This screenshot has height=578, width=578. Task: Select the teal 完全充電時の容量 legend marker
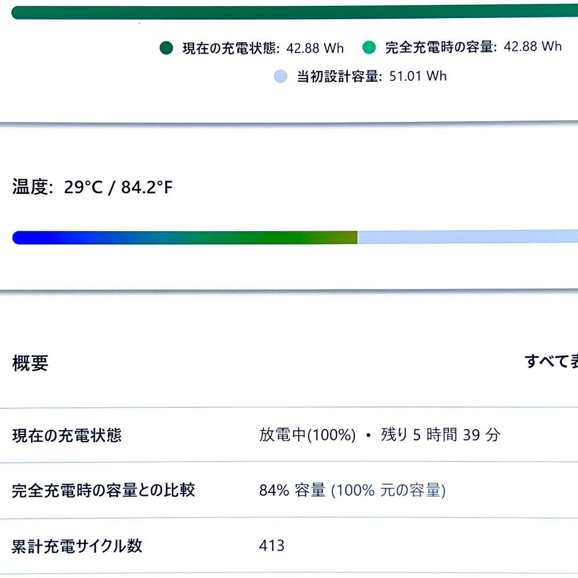click(369, 47)
